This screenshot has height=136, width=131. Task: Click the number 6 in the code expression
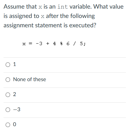(68, 43)
